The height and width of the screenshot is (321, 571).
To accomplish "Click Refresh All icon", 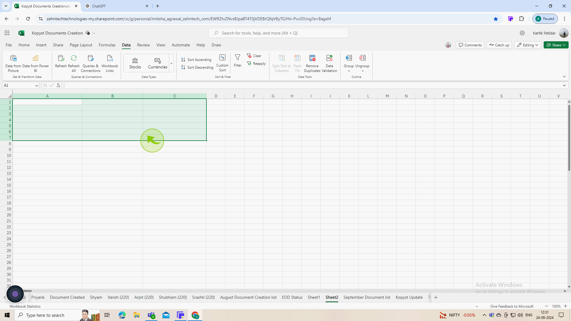I will click(74, 63).
